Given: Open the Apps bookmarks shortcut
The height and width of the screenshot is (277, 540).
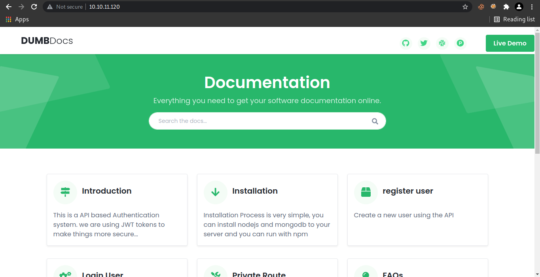Looking at the screenshot, I should pyautogui.click(x=17, y=19).
